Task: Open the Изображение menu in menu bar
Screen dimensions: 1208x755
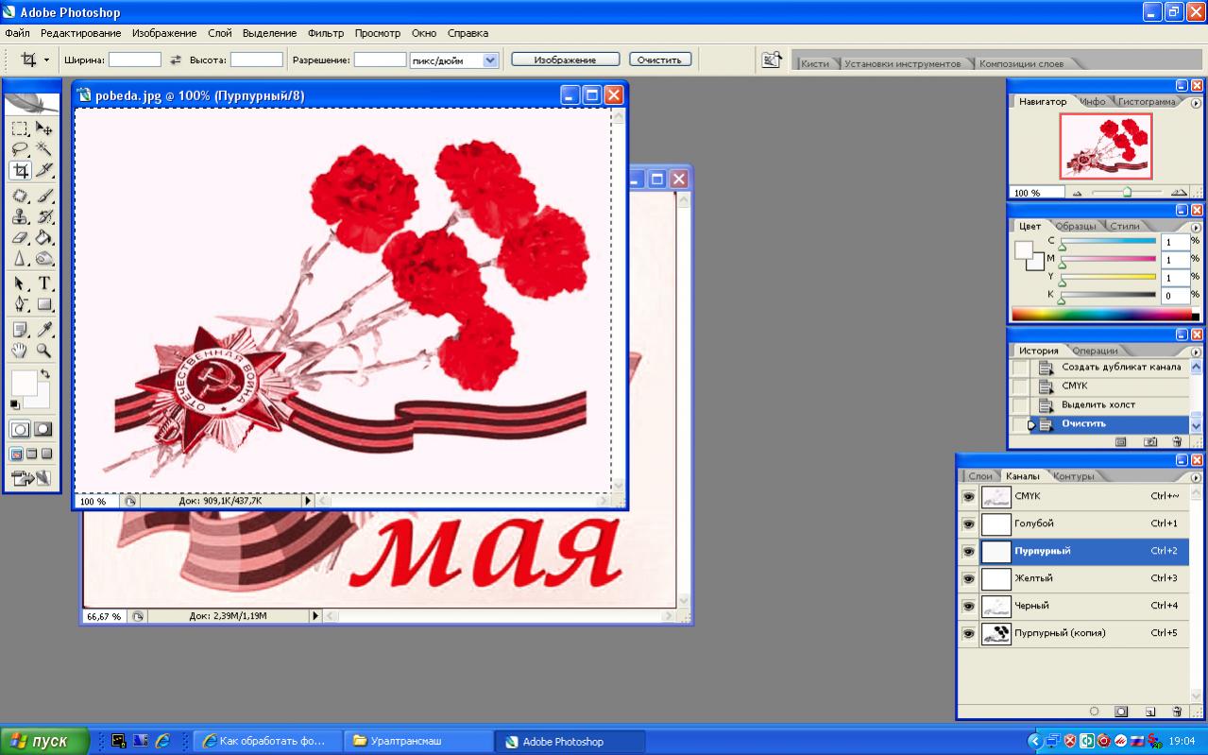Action: click(x=166, y=33)
